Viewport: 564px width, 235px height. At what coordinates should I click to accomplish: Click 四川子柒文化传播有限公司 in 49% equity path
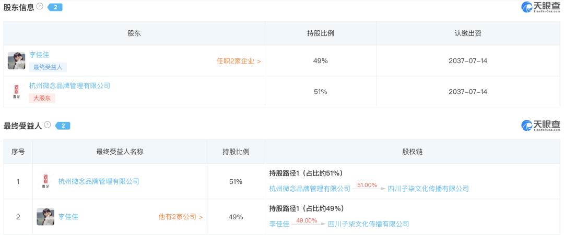coord(368,224)
